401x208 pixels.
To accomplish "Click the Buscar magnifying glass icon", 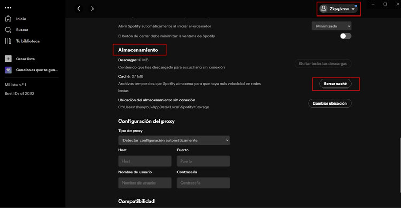I will coord(8,30).
